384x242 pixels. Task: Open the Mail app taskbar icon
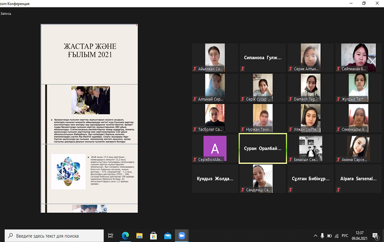(168, 236)
